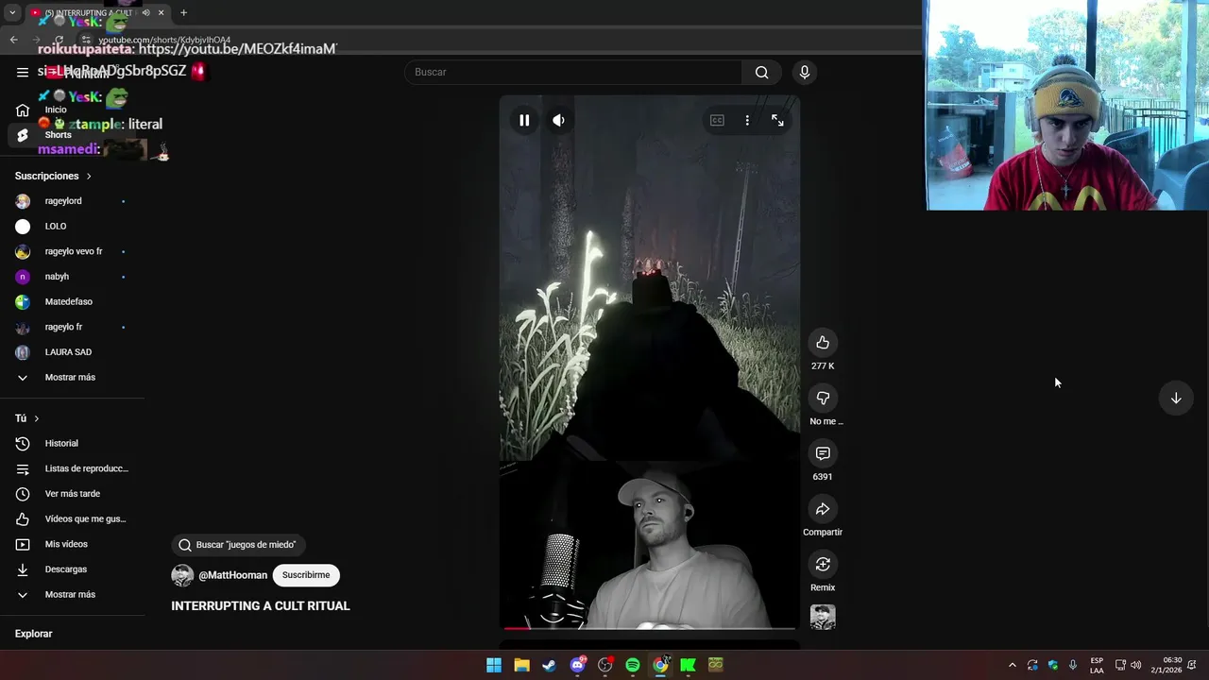
Task: Open LOLO subscription channel
Action: 73,227
